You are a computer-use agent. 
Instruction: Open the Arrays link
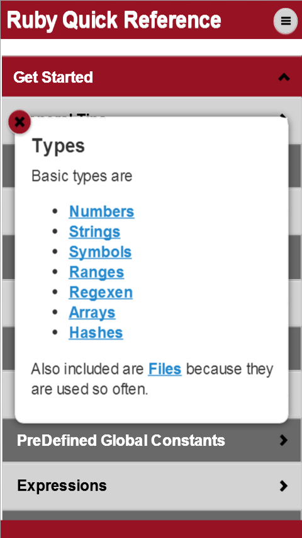click(92, 312)
